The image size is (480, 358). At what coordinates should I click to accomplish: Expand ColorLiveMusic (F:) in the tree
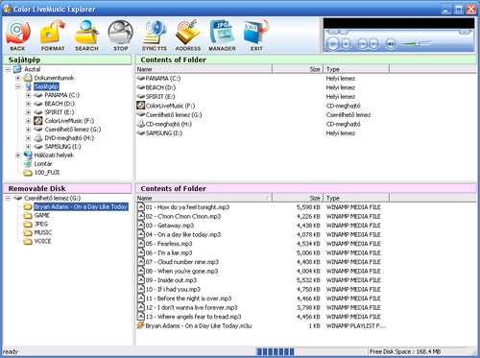(28, 121)
